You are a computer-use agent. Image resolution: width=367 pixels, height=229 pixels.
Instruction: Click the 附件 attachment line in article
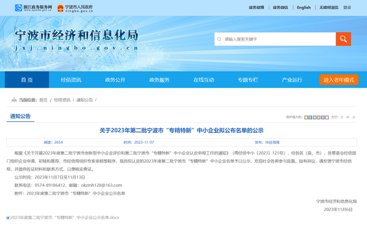click(x=70, y=194)
